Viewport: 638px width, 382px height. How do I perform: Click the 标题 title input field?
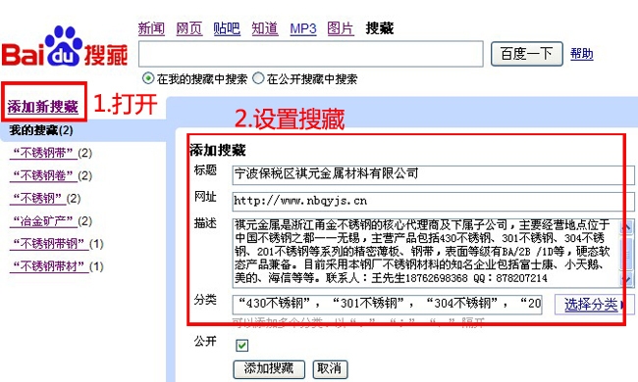click(x=433, y=175)
